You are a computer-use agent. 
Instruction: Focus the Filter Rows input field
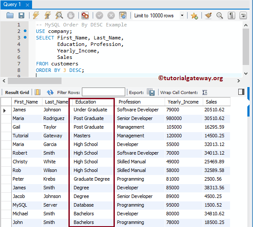pyautogui.click(x=104, y=92)
